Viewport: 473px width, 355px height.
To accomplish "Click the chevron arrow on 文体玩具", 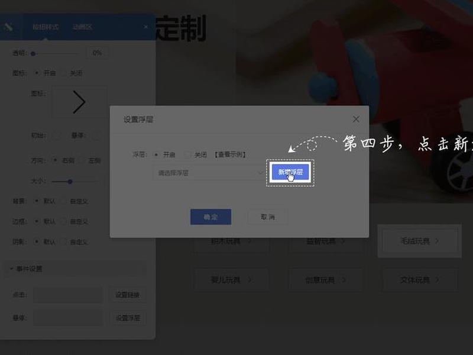I will coord(437,280).
